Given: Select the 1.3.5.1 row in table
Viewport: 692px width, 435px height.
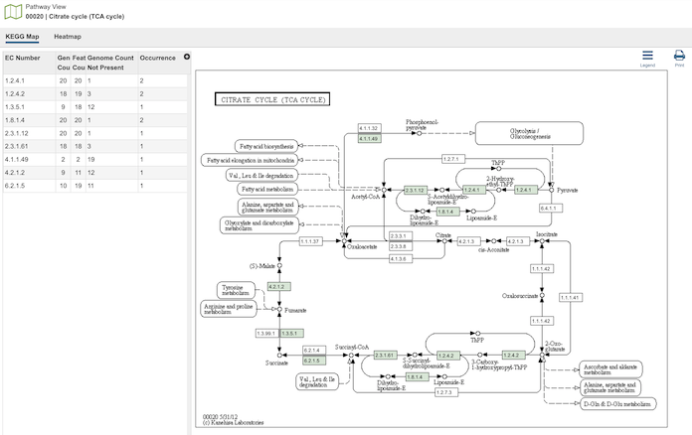Looking at the screenshot, I should click(x=95, y=107).
